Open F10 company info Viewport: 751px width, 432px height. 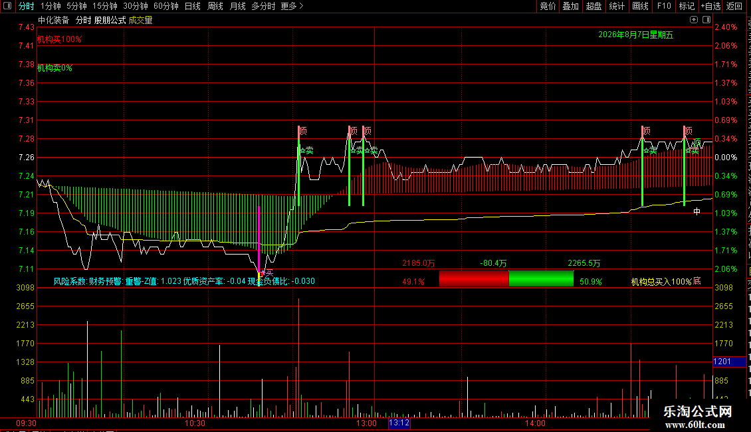tap(664, 6)
